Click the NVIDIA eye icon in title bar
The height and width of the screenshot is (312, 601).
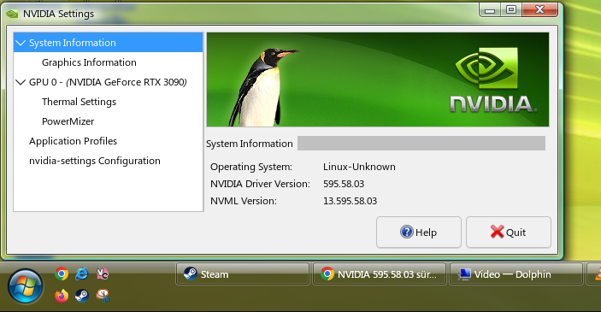click(12, 14)
